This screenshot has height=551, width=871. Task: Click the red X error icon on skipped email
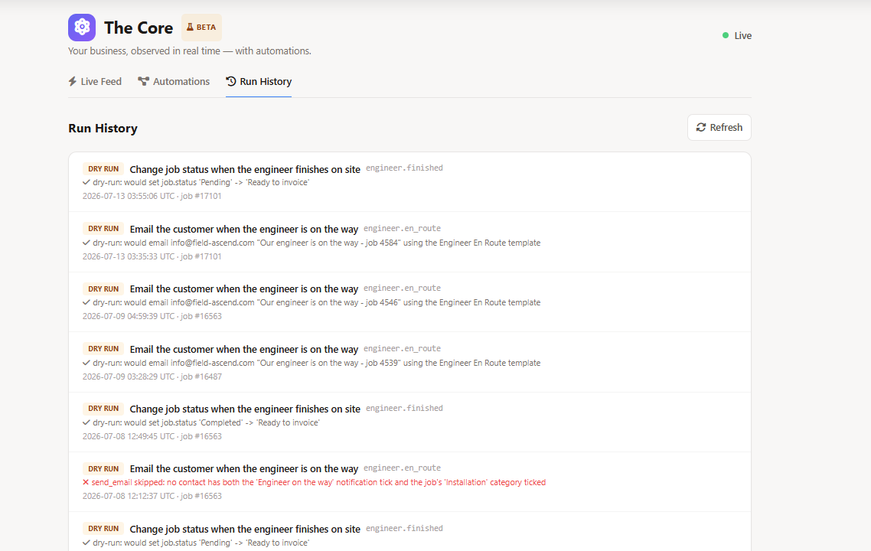[86, 482]
